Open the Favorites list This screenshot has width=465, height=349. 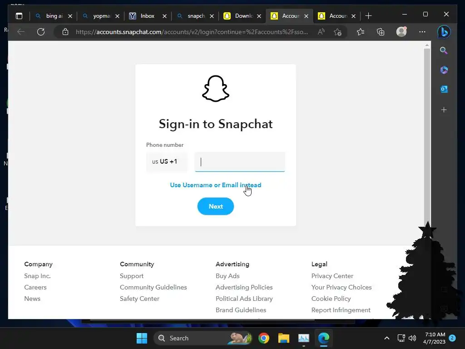coord(361,32)
